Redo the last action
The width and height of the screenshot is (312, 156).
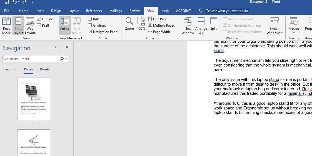[24, 2]
